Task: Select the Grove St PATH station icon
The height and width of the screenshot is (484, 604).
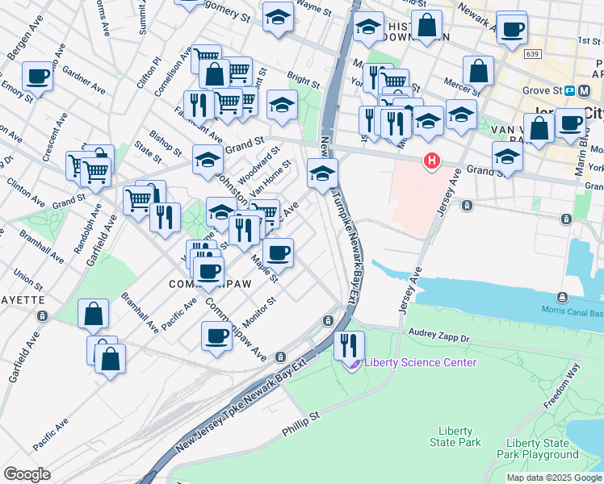Action: [x=569, y=91]
